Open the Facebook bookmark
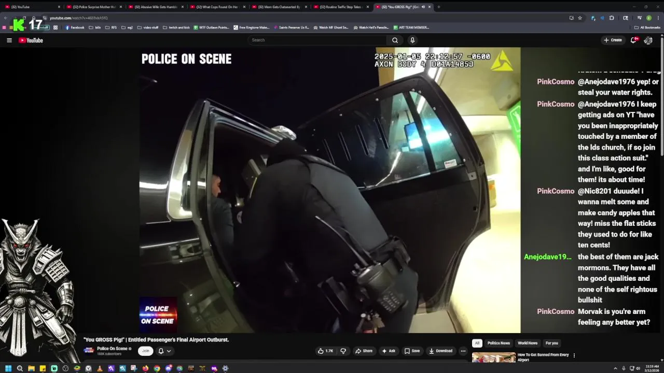 (75, 27)
